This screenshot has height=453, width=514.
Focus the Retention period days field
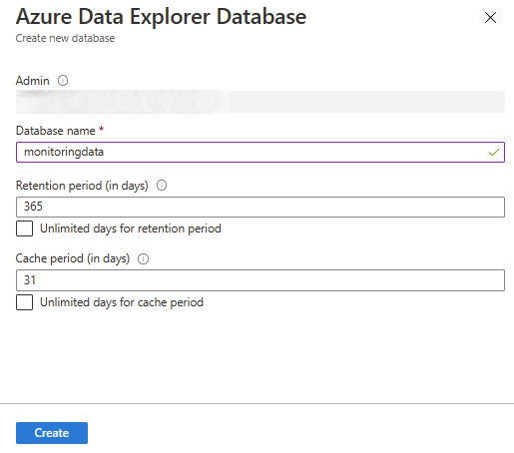coord(260,207)
